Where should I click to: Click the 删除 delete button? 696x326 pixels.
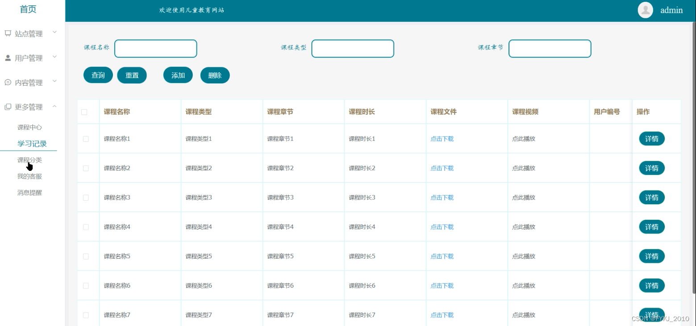(215, 75)
